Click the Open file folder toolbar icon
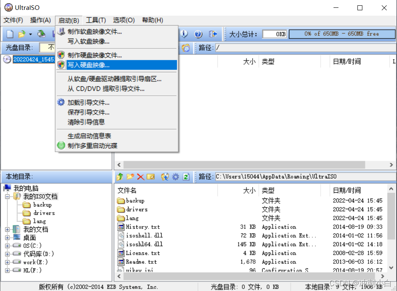This screenshot has width=397, height=291. 22,34
